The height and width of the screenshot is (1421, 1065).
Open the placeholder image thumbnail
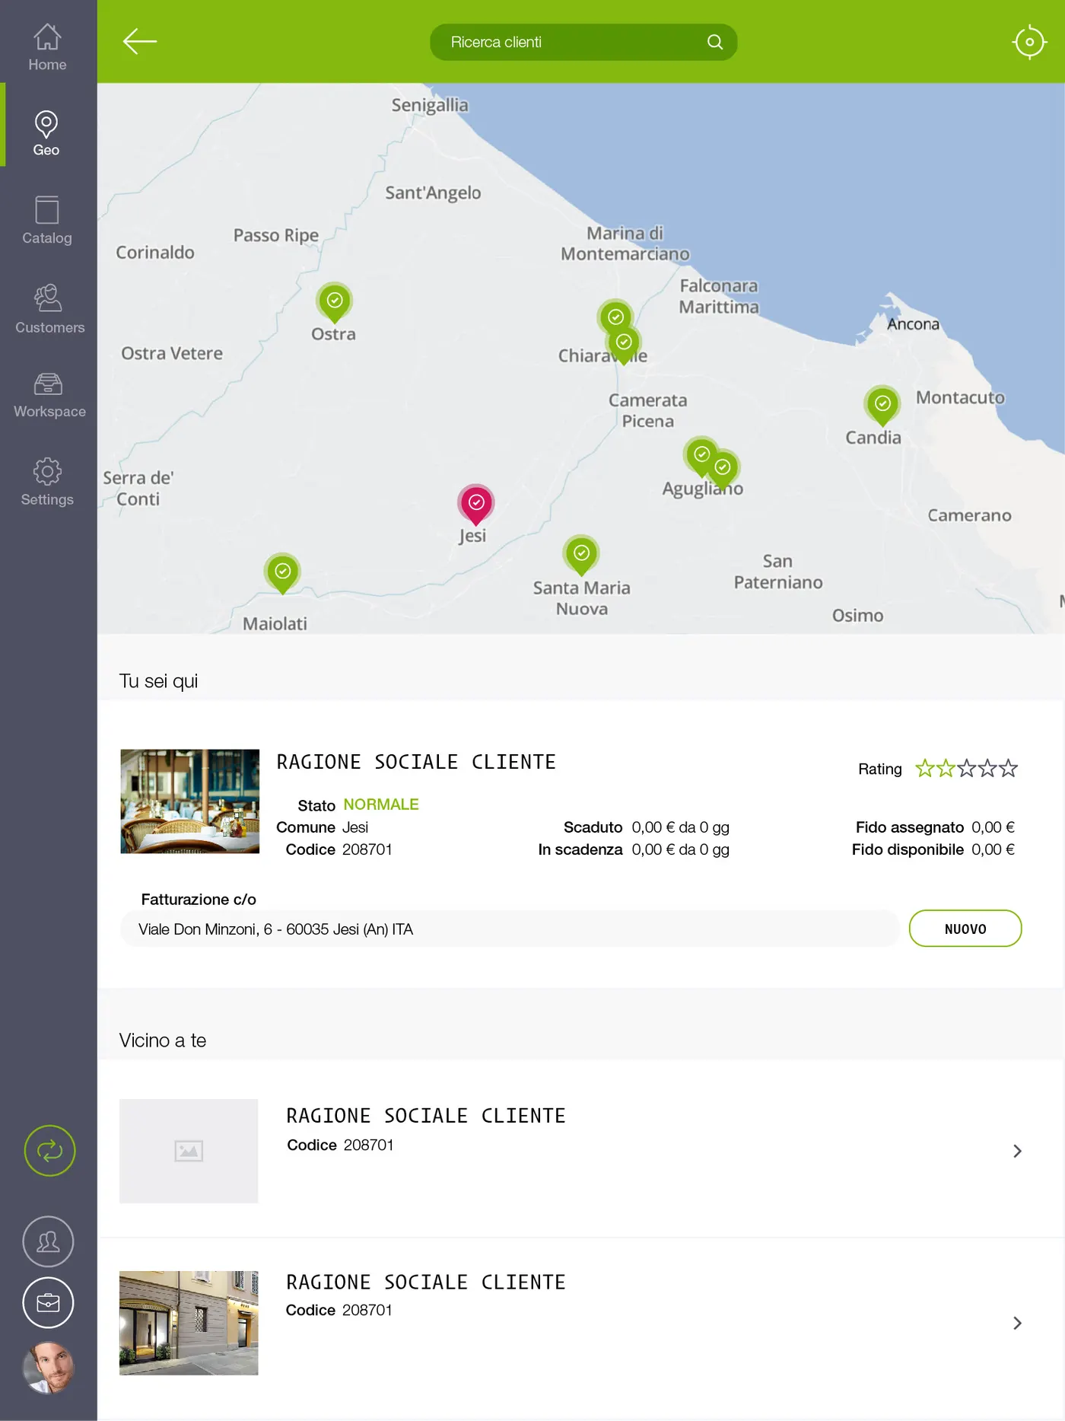pos(189,1151)
